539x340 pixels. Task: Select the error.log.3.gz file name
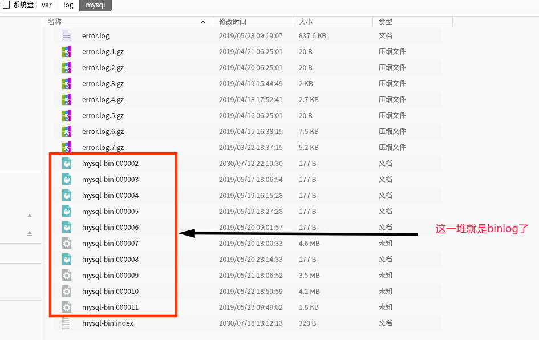click(103, 84)
